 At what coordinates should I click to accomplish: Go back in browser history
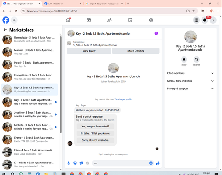tap(4, 11)
